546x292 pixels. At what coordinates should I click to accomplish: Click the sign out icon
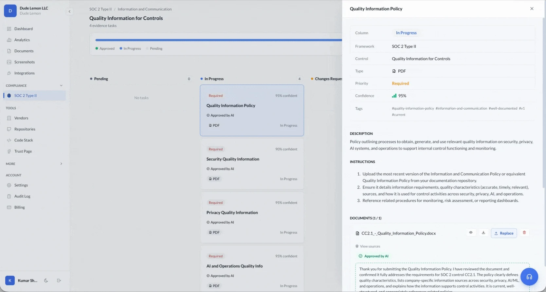tap(59, 281)
